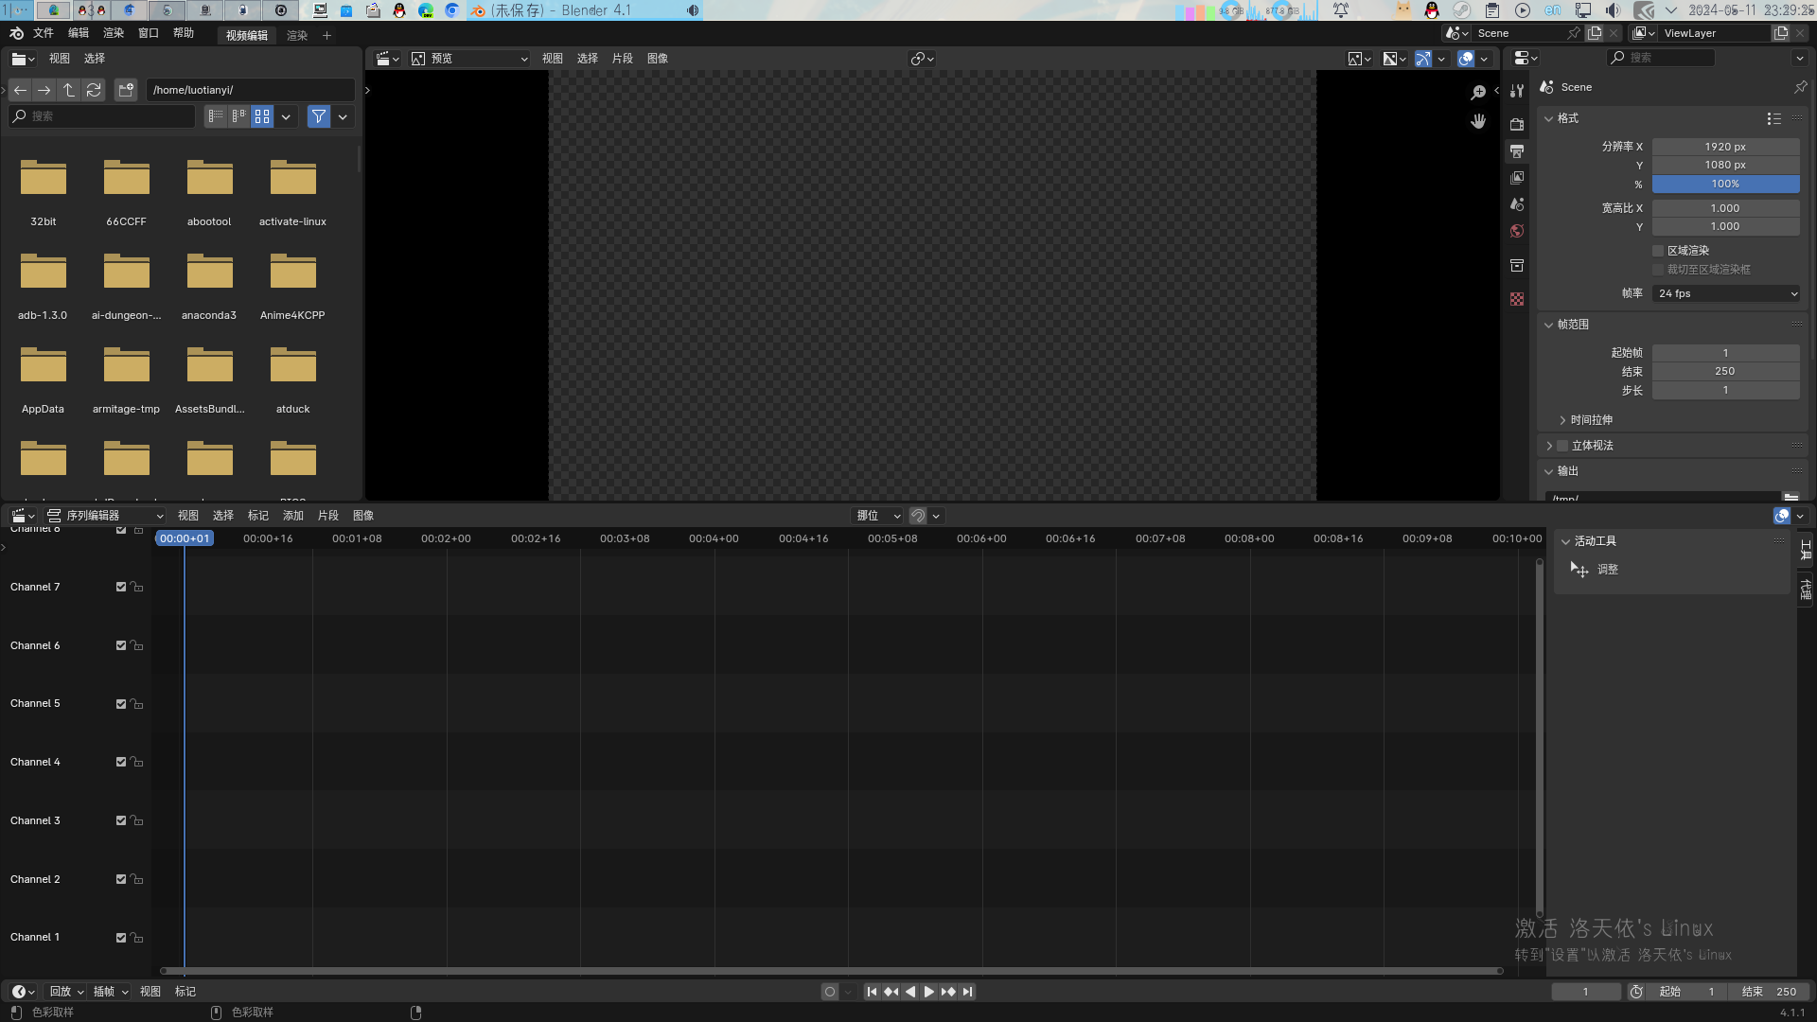The height and width of the screenshot is (1022, 1817).
Task: Refresh the file browser list
Action: click(94, 90)
